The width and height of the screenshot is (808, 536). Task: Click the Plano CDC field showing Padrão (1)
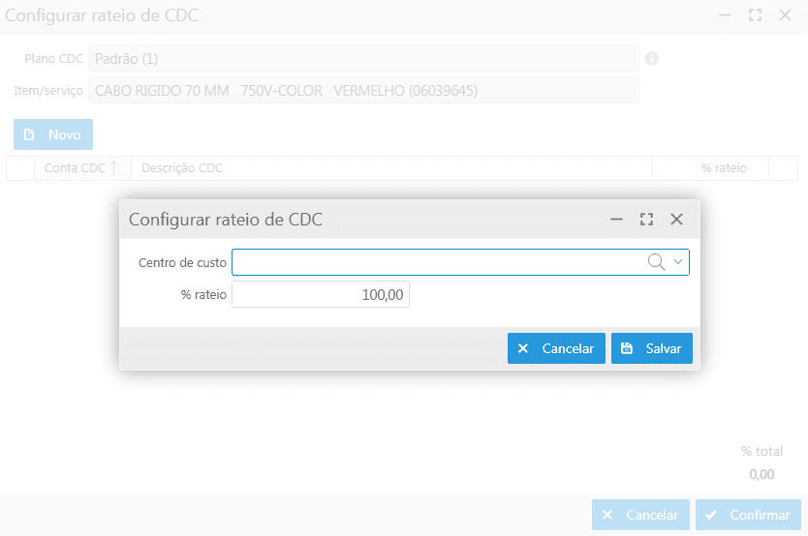pyautogui.click(x=363, y=59)
